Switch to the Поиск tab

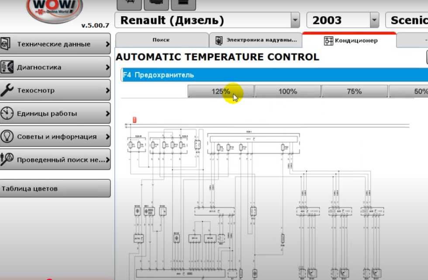coord(162,40)
